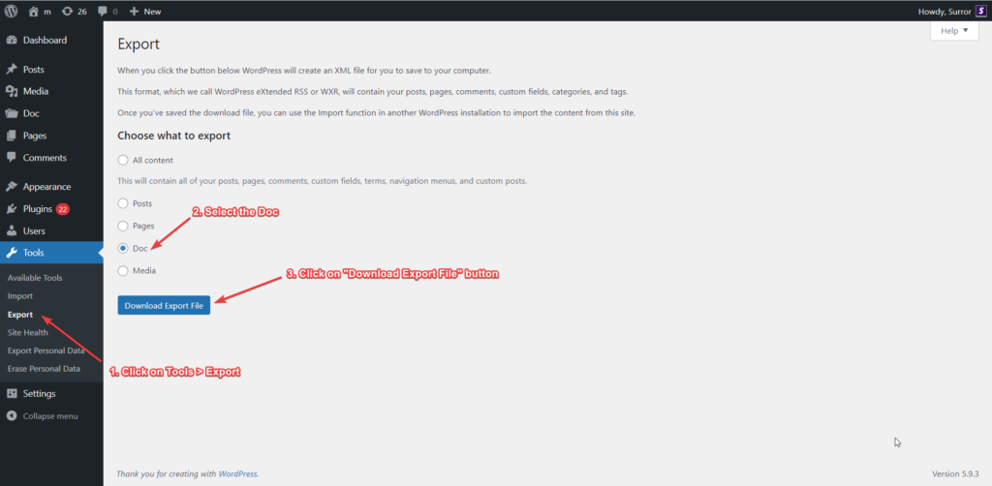Open comments bubble in admin bar
Screen dimensions: 992x486
[103, 12]
